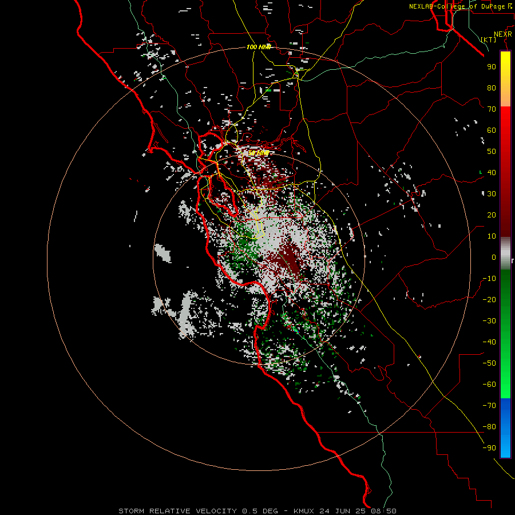Click the -10 value on velocity scale
Viewport: 515px width, 515px height.
[x=489, y=279]
